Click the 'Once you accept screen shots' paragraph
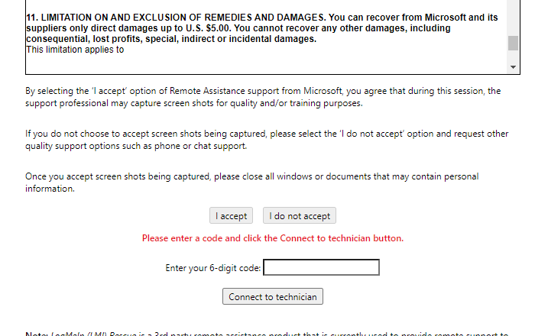The height and width of the screenshot is (336, 535). pyautogui.click(x=252, y=176)
